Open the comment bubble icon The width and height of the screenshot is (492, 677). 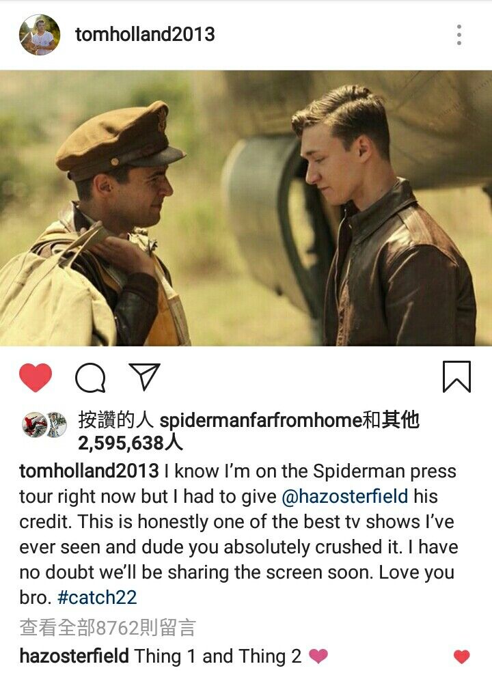[90, 378]
